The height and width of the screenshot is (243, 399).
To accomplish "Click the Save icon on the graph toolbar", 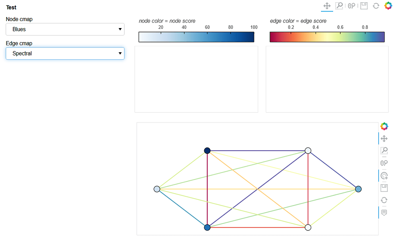I will pos(384,188).
